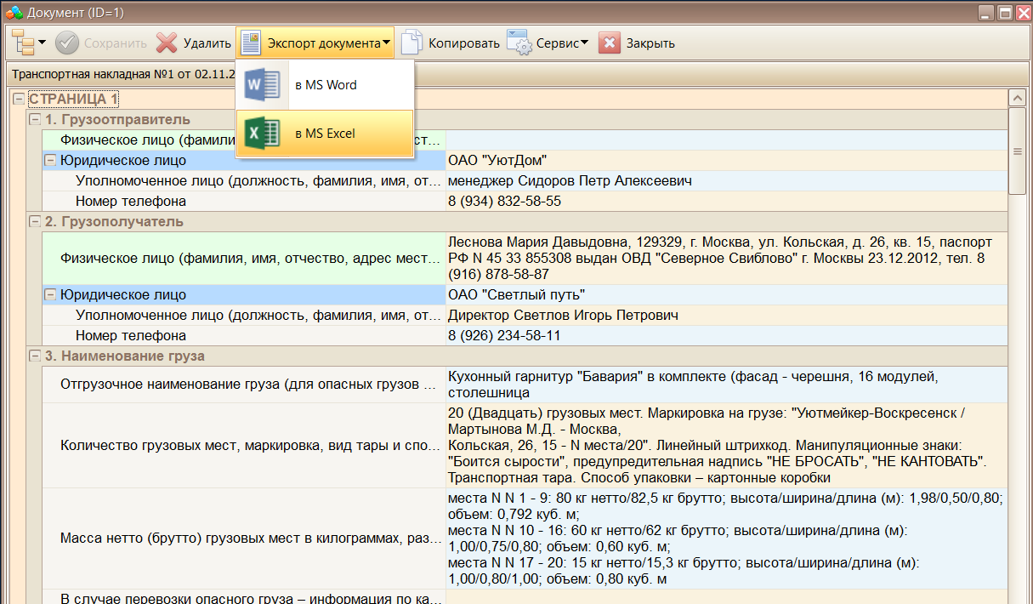Select the 3. Наименование груза heading
Image resolution: width=1033 pixels, height=604 pixels.
click(x=125, y=356)
